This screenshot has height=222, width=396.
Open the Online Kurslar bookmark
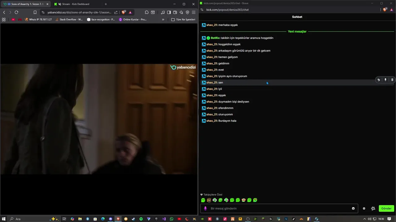(x=133, y=19)
